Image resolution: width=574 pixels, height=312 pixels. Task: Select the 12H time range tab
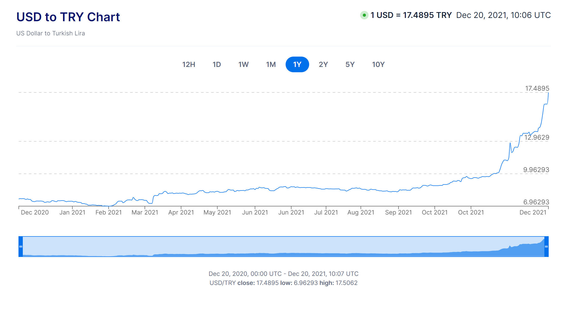(189, 64)
